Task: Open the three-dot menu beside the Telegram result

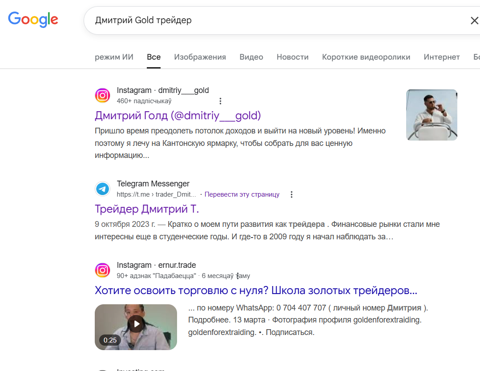Action: [291, 194]
